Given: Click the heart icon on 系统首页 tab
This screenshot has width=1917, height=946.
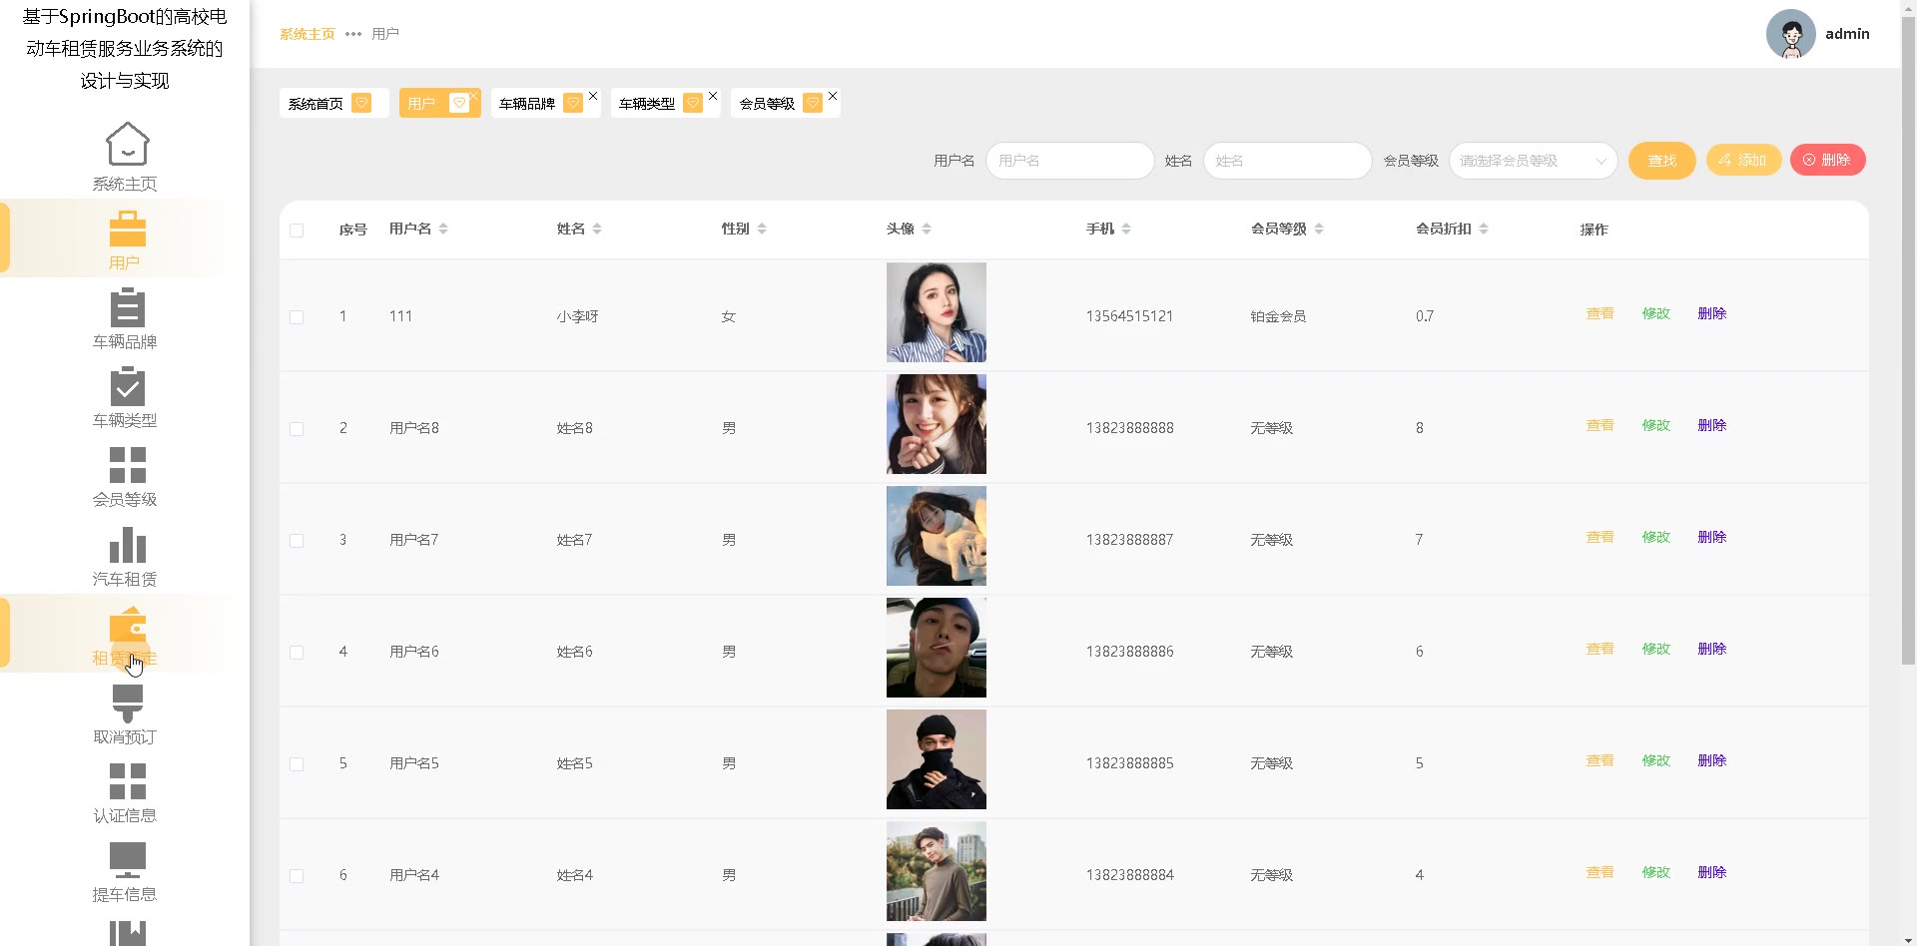Looking at the screenshot, I should [362, 103].
